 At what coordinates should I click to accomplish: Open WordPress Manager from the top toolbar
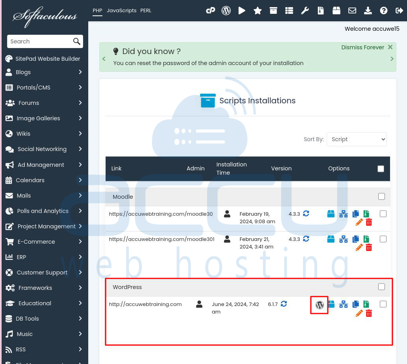pos(226,11)
